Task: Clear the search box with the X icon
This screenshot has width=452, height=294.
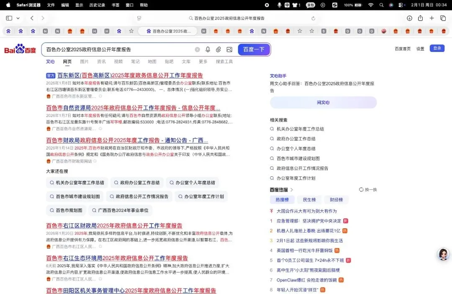Action: (x=197, y=49)
